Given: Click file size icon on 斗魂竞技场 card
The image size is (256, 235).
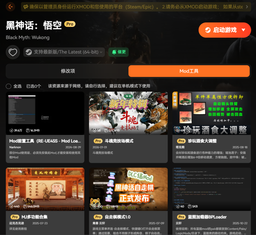Looking at the screenshot, I should click(106, 130).
